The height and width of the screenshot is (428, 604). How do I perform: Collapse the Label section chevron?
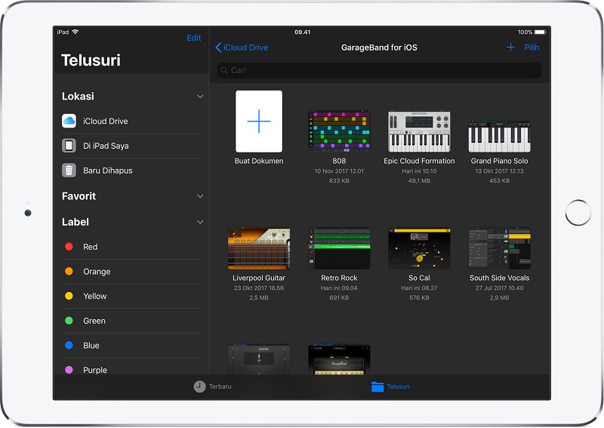[200, 222]
